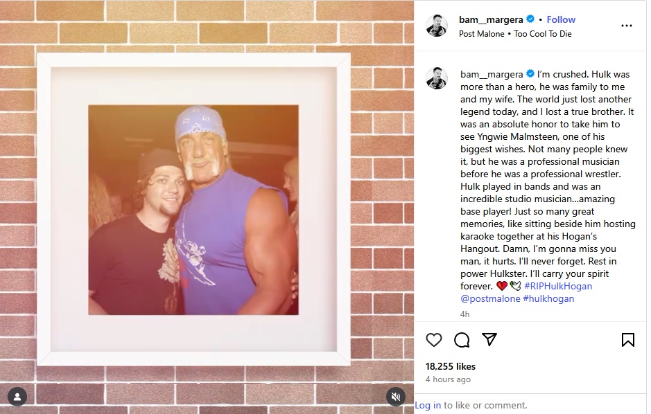Viewport: 651px width, 414px height.
Task: Show tagged people via the person icon
Action: 17,397
